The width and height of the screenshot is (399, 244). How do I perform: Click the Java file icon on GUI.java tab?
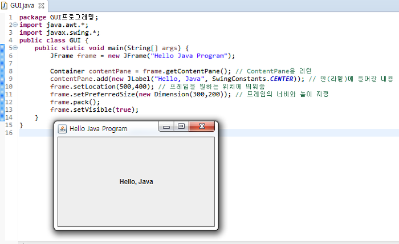point(4,6)
